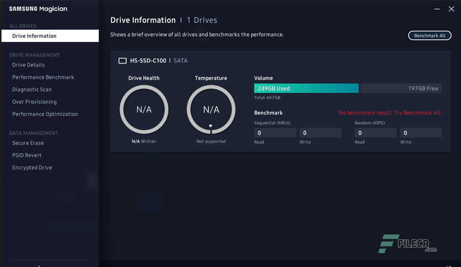Image resolution: width=461 pixels, height=267 pixels.
Task: Click the 'Sequential (MB/s)' label
Action: tap(272, 123)
